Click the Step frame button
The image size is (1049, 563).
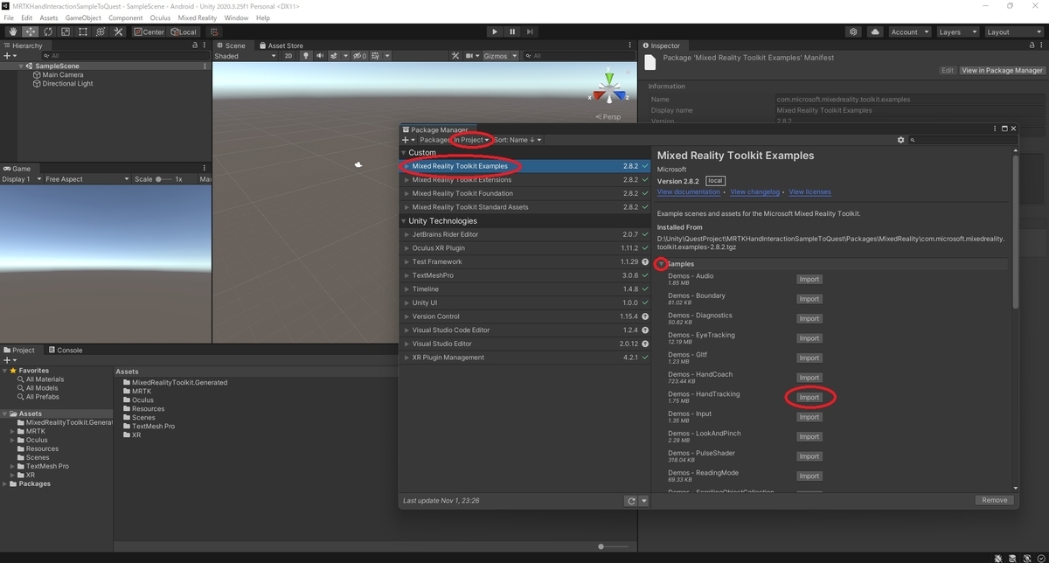pos(531,32)
